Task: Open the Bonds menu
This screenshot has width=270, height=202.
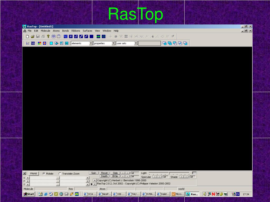Action: [65, 31]
